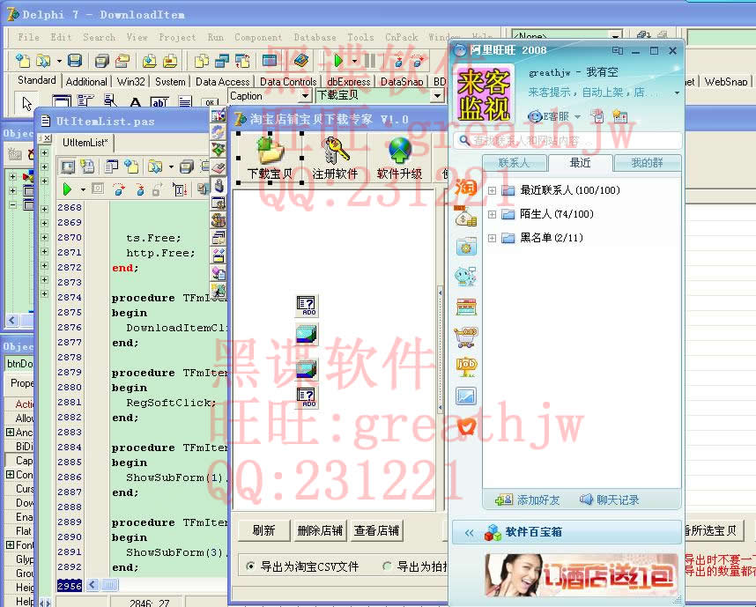Viewport: 756px width, 607px height.
Task: Open the Project menu in Delphi
Action: coord(177,37)
